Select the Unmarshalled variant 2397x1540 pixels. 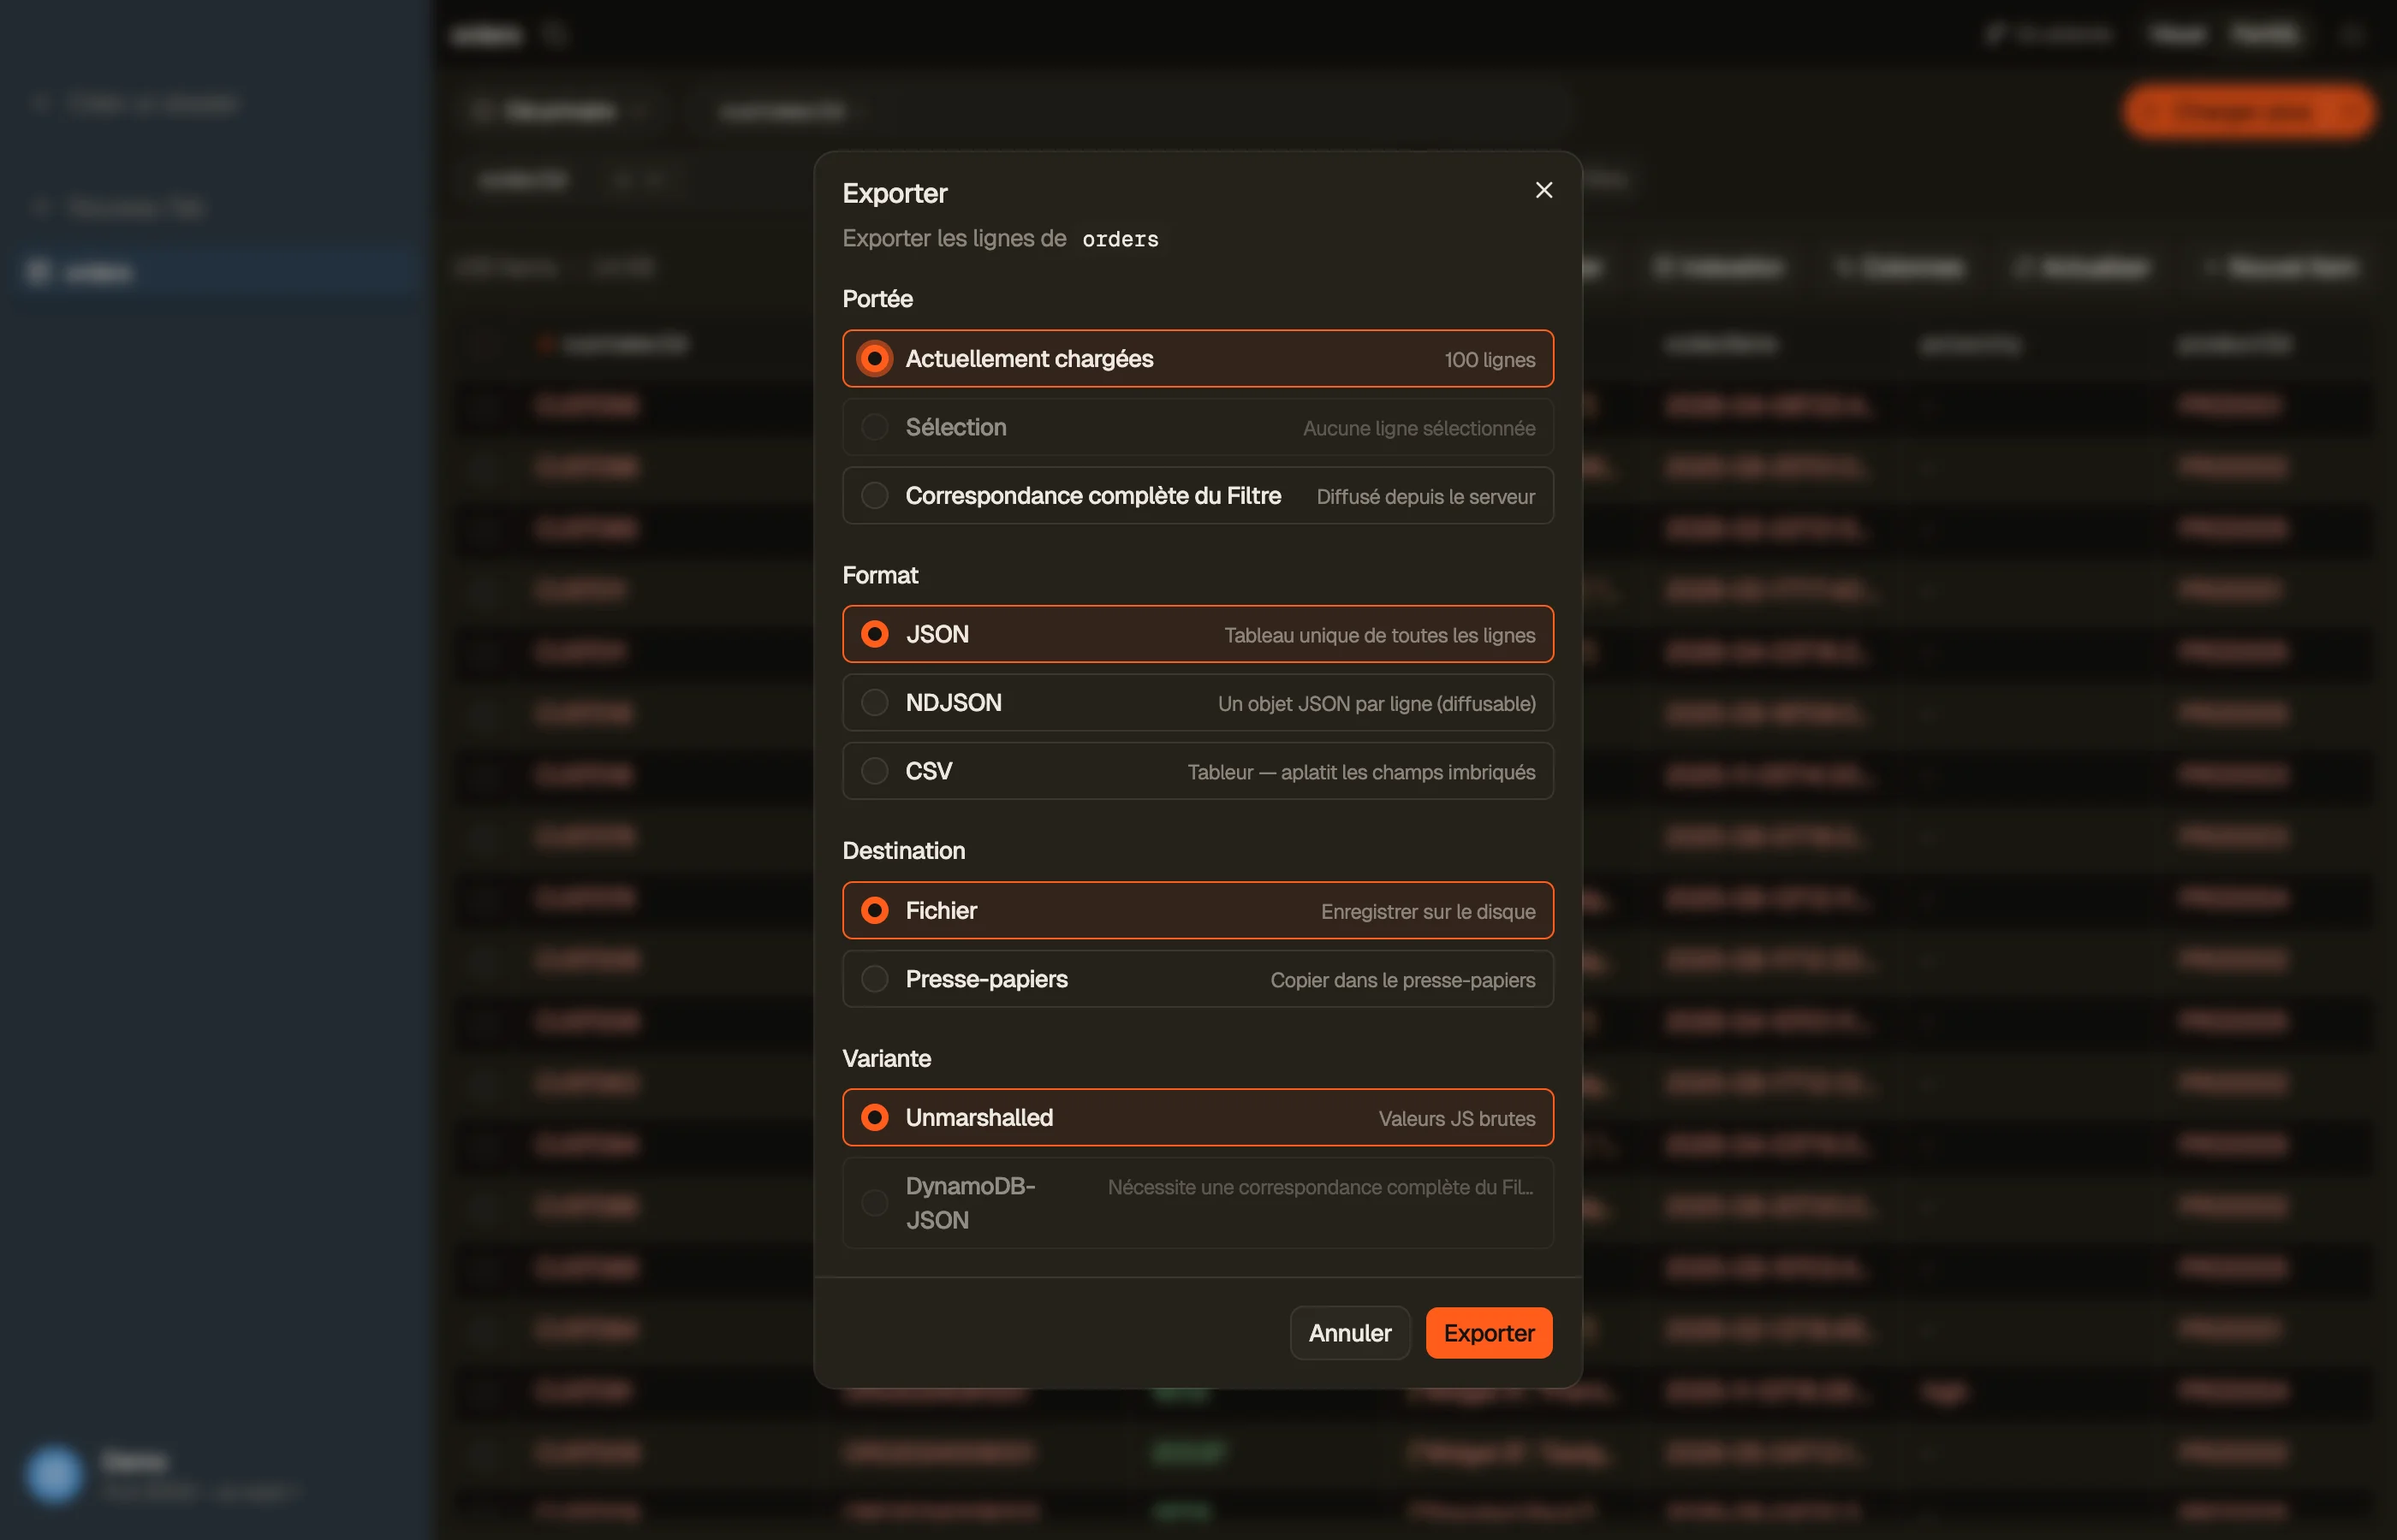point(1198,1117)
